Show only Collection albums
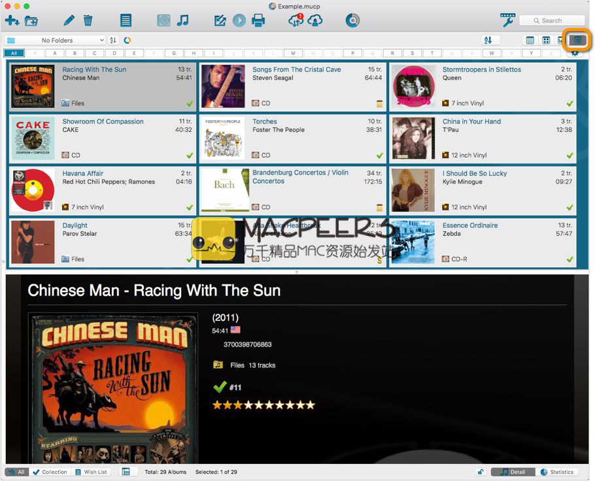595x481 pixels. pos(50,472)
